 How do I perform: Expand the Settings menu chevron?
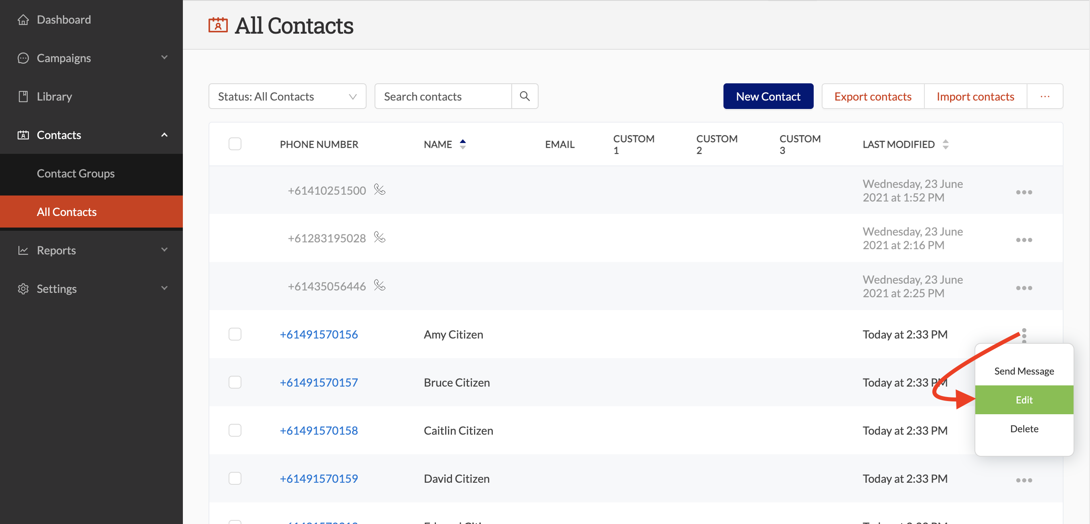click(164, 288)
